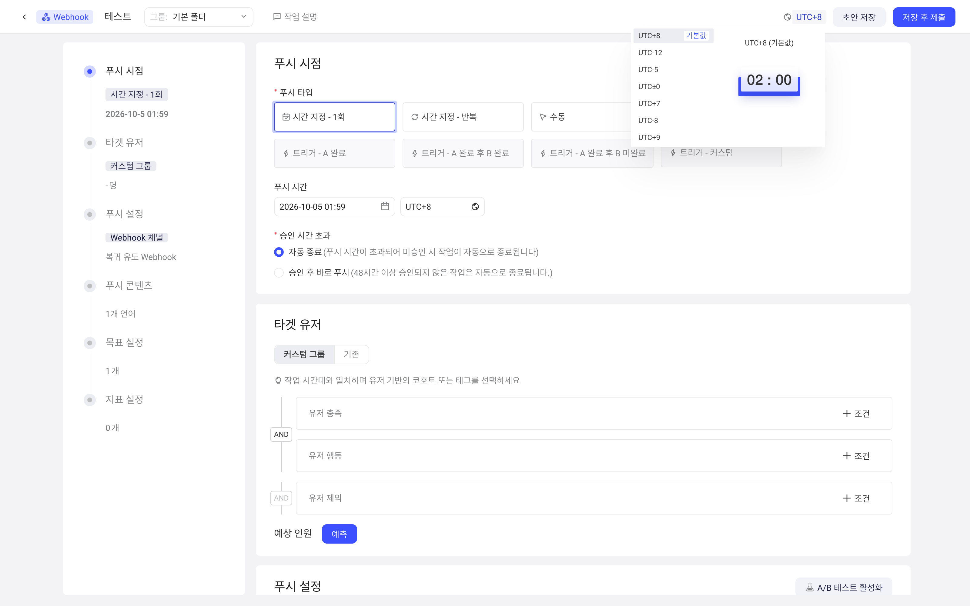Expand the group folder dropdown

(x=199, y=17)
